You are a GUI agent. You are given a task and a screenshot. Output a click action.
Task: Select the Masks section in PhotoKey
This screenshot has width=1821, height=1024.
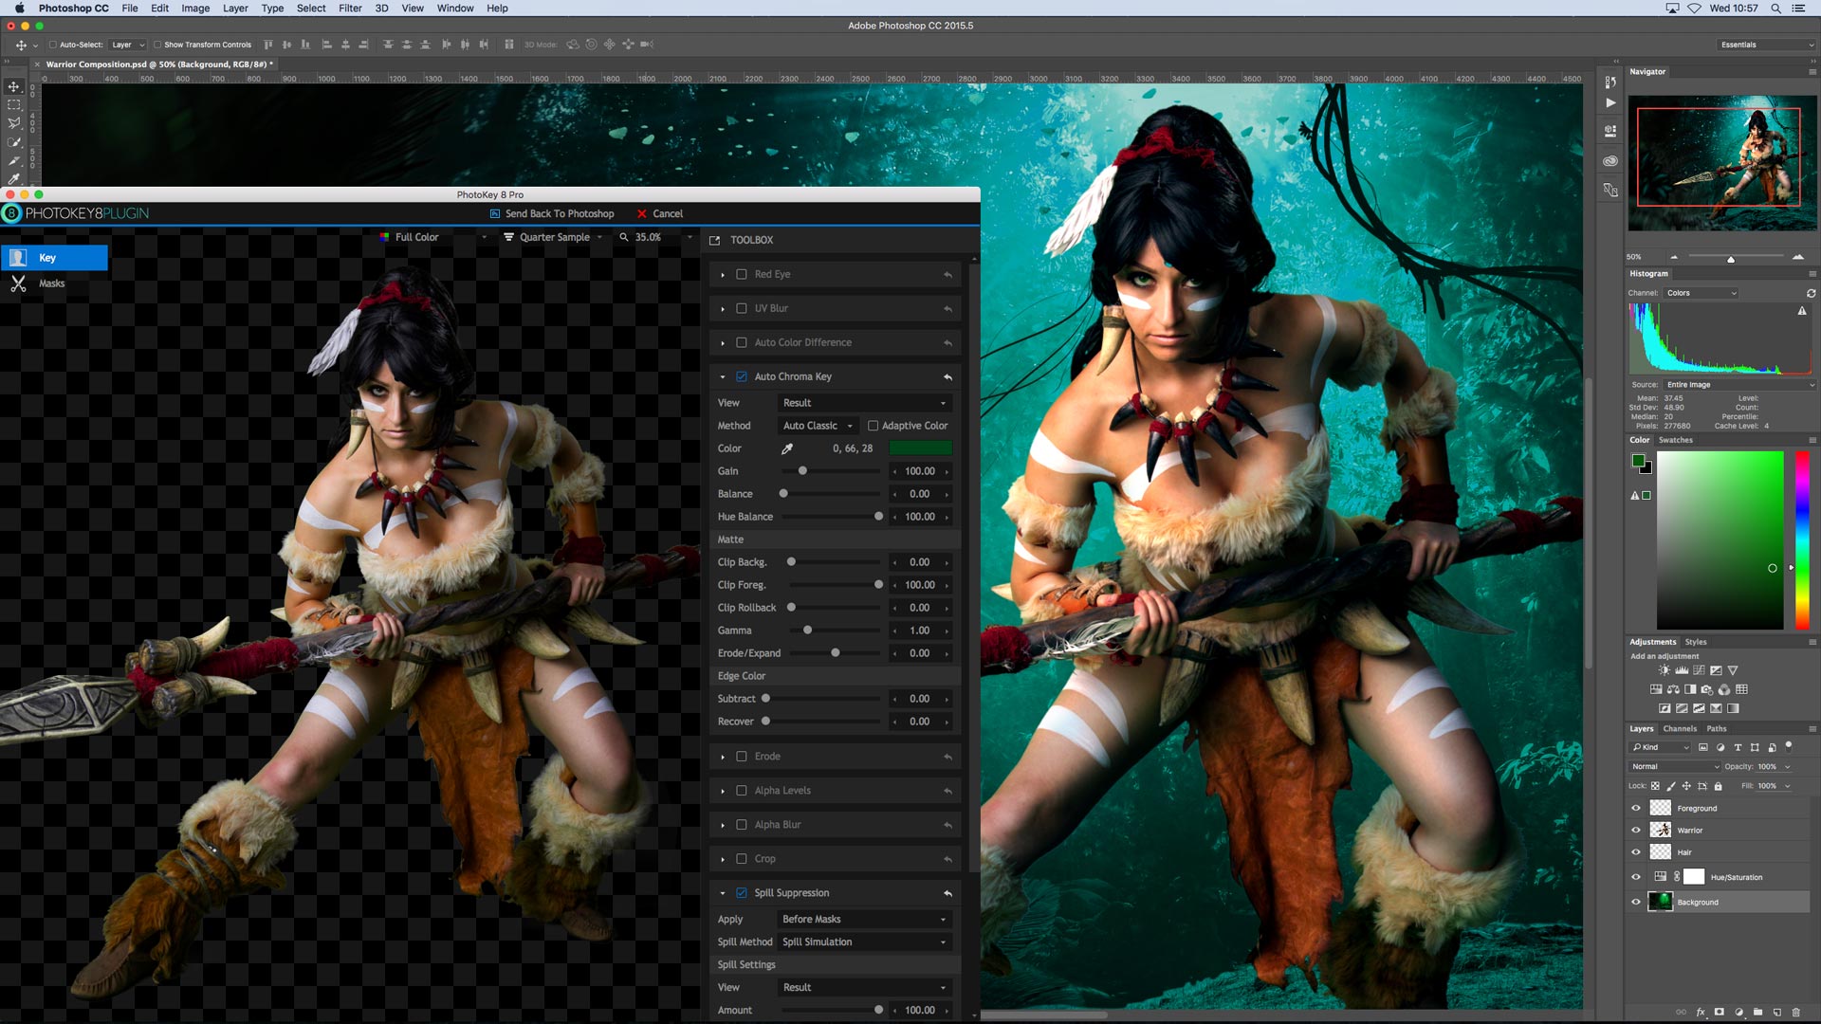pyautogui.click(x=52, y=283)
